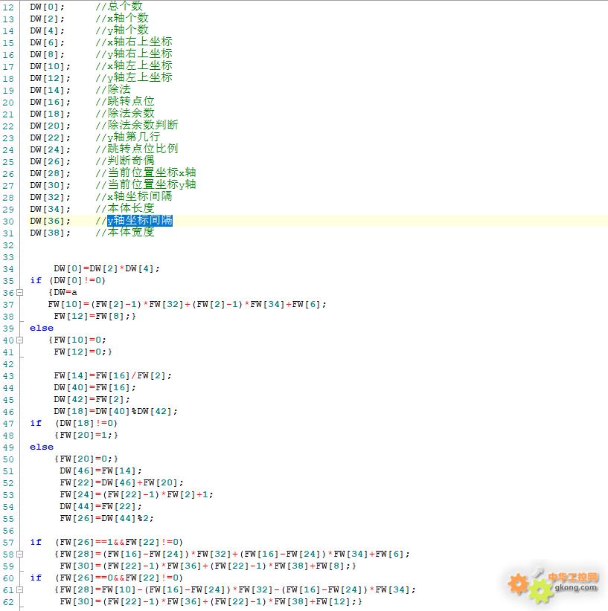Click the statement 'DW[44]=FW[22];'
Viewport: 608px width, 611px height.
pyautogui.click(x=101, y=506)
